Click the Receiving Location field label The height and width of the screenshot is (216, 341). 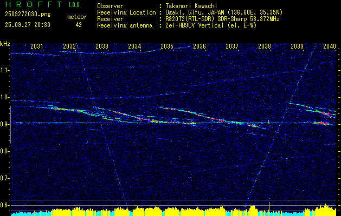[x=126, y=12]
